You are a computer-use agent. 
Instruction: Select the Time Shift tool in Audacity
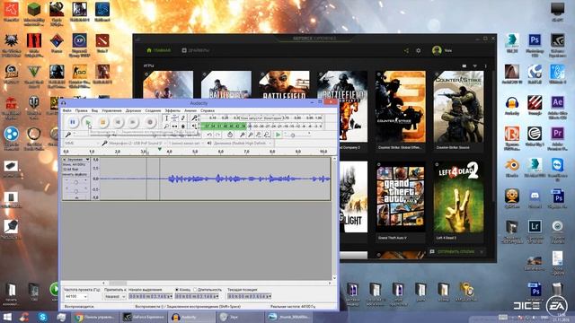click(x=174, y=126)
